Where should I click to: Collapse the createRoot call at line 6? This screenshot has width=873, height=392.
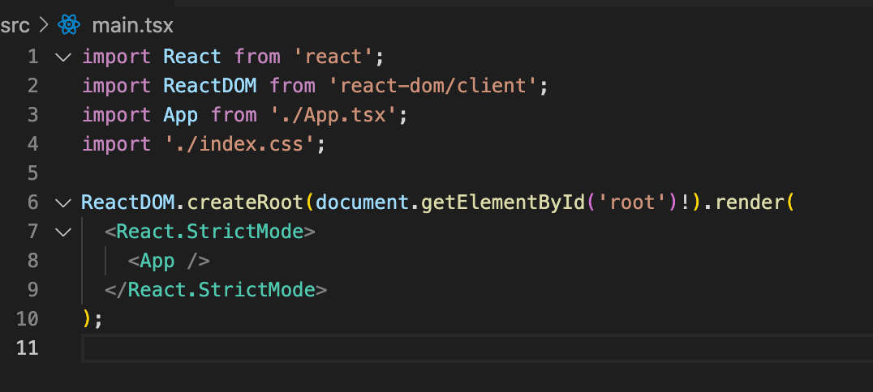click(x=64, y=203)
